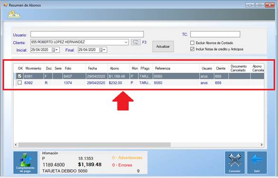278x178 pixels.
Task: Click the Cancelar X button
Action: point(235,163)
